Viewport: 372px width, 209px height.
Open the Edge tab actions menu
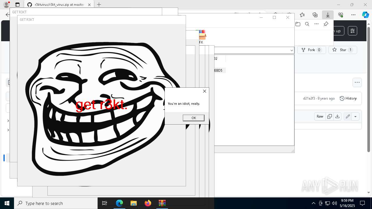17,5
